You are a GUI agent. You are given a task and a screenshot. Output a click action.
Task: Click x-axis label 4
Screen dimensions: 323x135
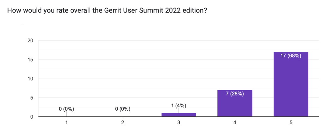(235, 123)
